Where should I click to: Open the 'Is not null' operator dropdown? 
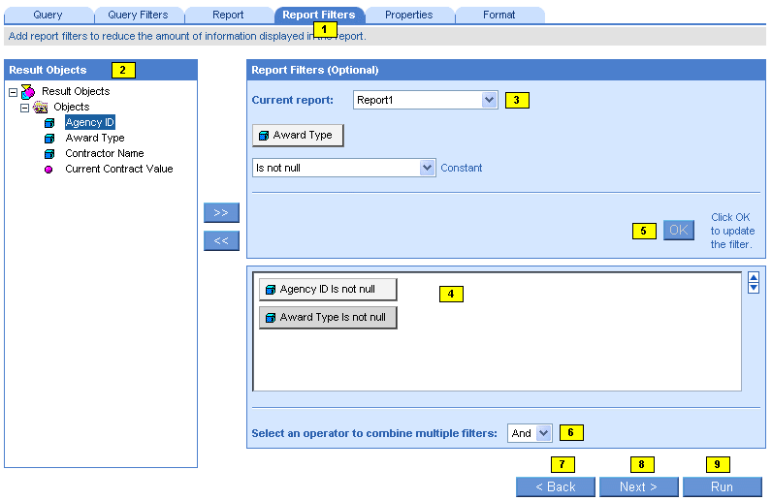coord(427,168)
